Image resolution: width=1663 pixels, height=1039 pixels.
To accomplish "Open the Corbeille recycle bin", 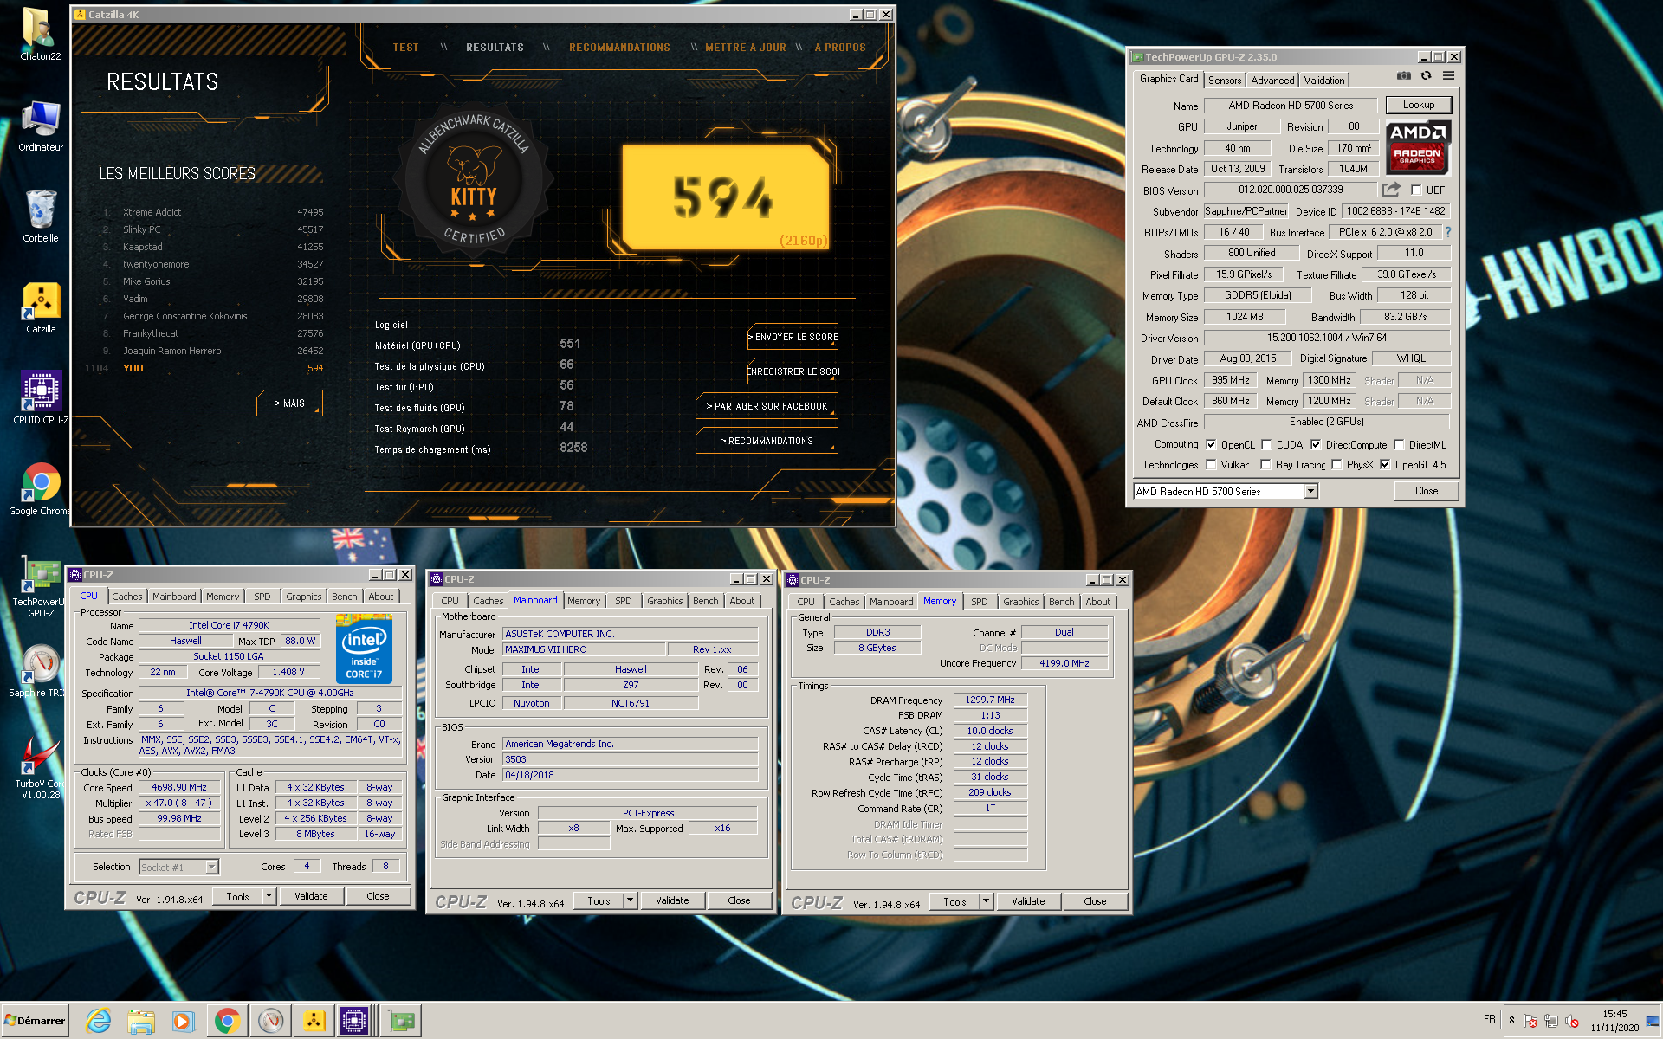I will (x=40, y=216).
